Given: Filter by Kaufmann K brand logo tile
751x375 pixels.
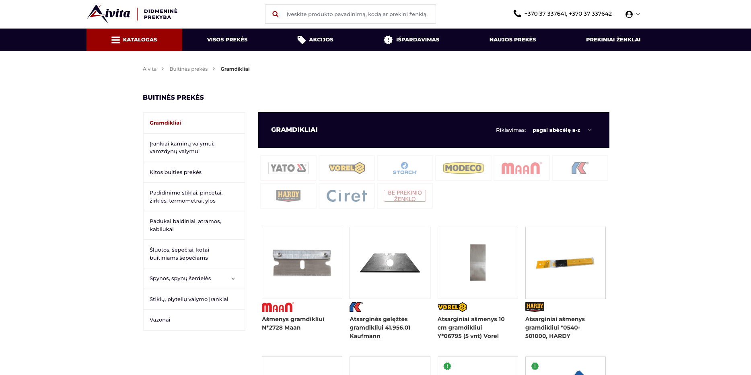Looking at the screenshot, I should (580, 168).
